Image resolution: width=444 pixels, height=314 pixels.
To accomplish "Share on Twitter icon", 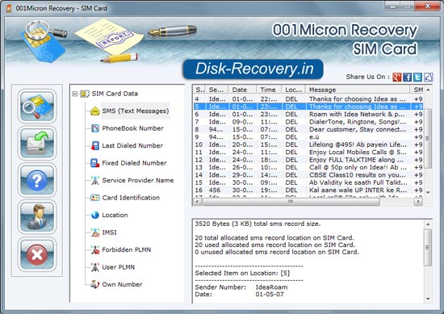I will tap(417, 77).
